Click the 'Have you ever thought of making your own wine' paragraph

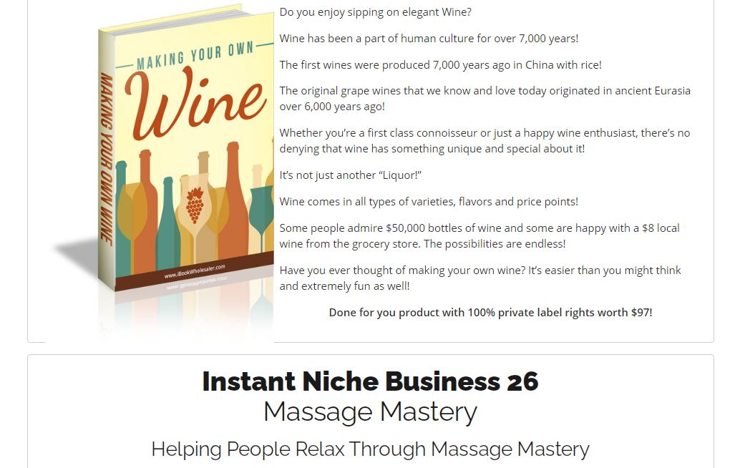pyautogui.click(x=480, y=278)
